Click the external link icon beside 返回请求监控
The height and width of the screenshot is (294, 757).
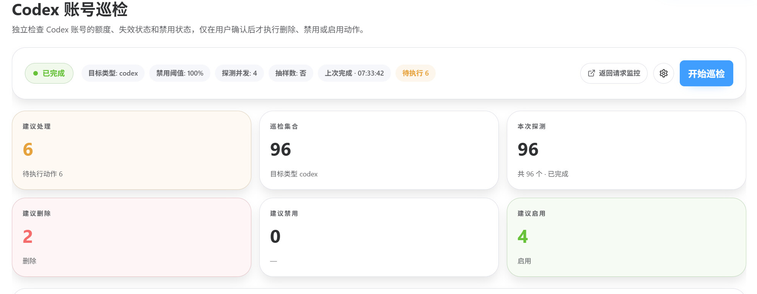[591, 73]
